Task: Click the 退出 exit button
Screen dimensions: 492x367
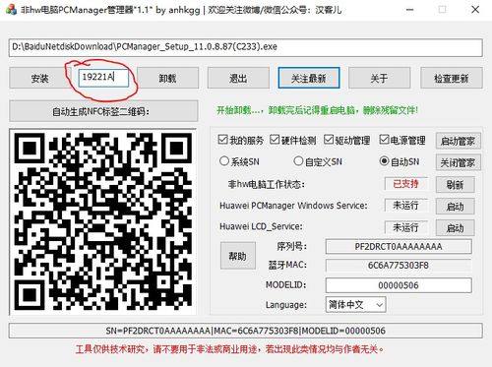Action: (238, 78)
